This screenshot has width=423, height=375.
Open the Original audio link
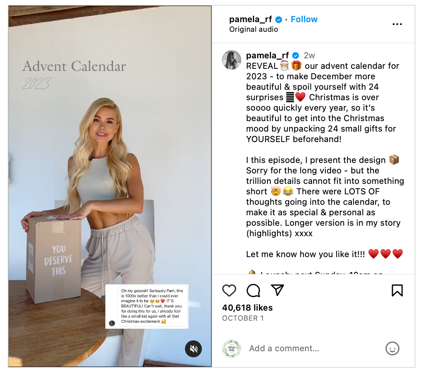[254, 29]
